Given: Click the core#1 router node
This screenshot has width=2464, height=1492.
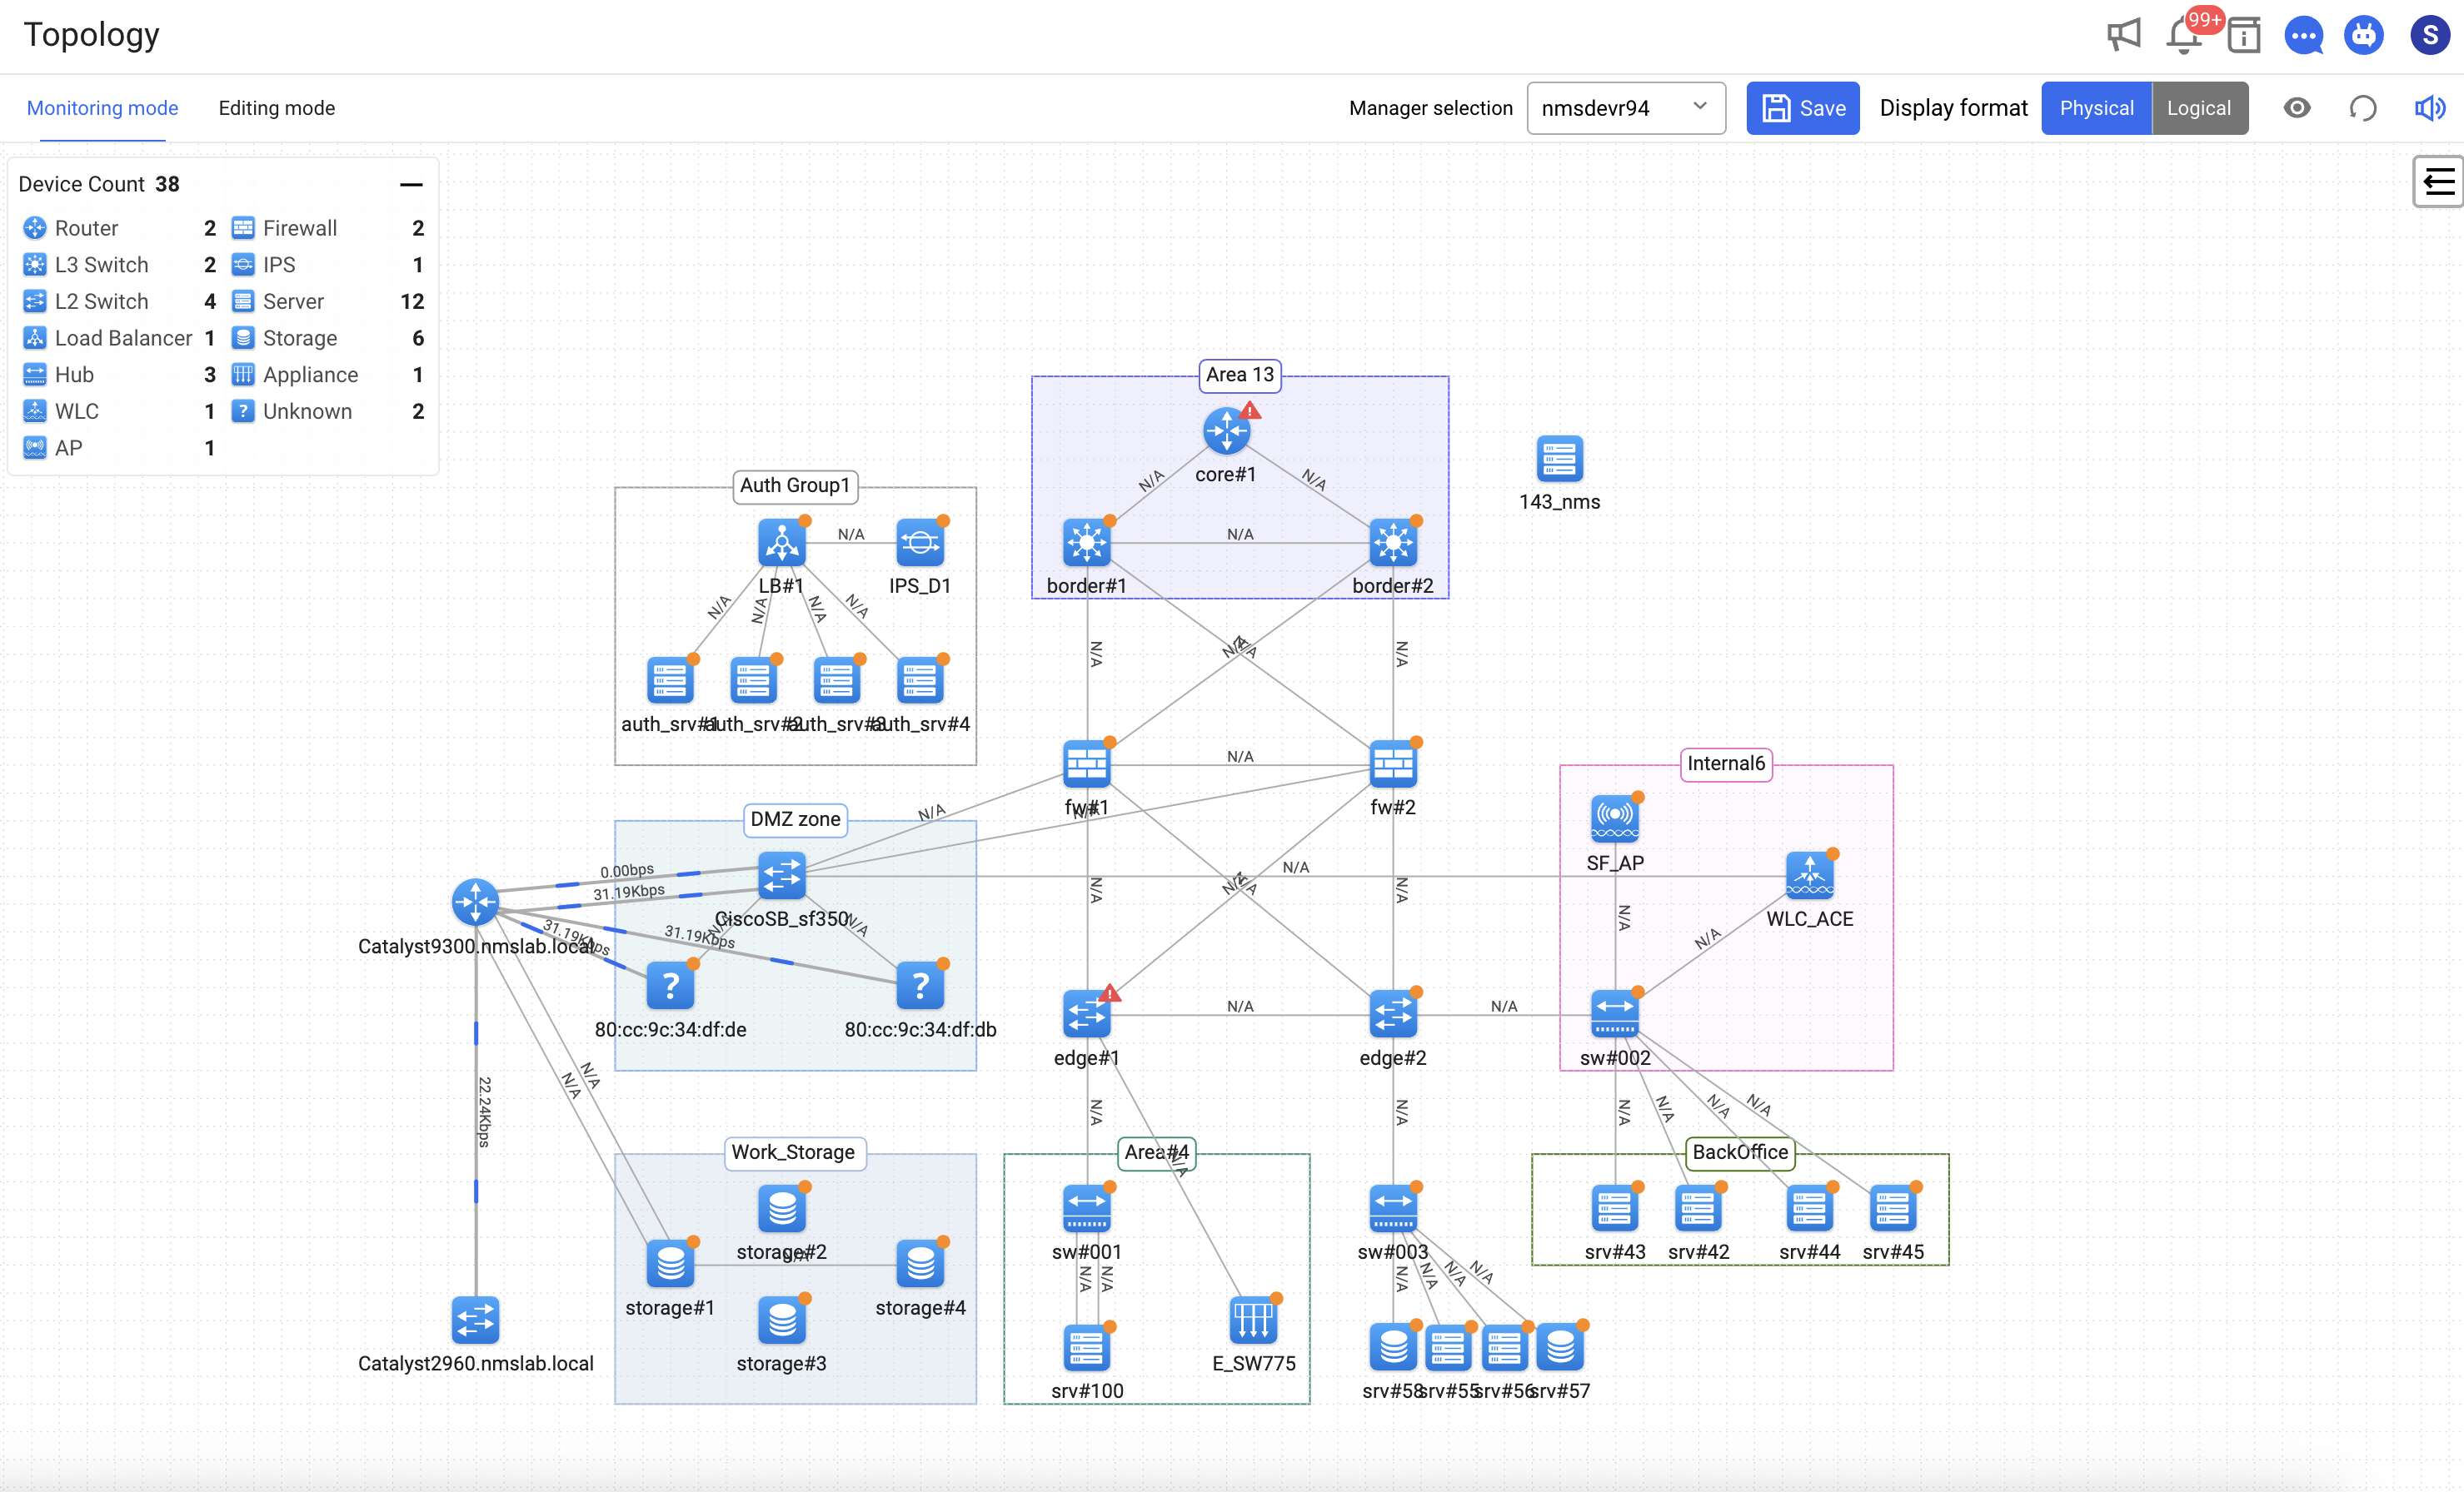Looking at the screenshot, I should tap(1225, 432).
